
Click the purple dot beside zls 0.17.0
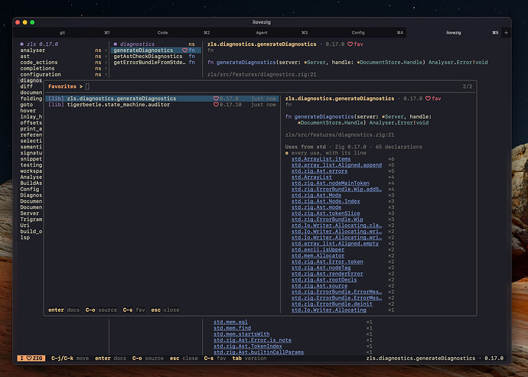point(22,44)
